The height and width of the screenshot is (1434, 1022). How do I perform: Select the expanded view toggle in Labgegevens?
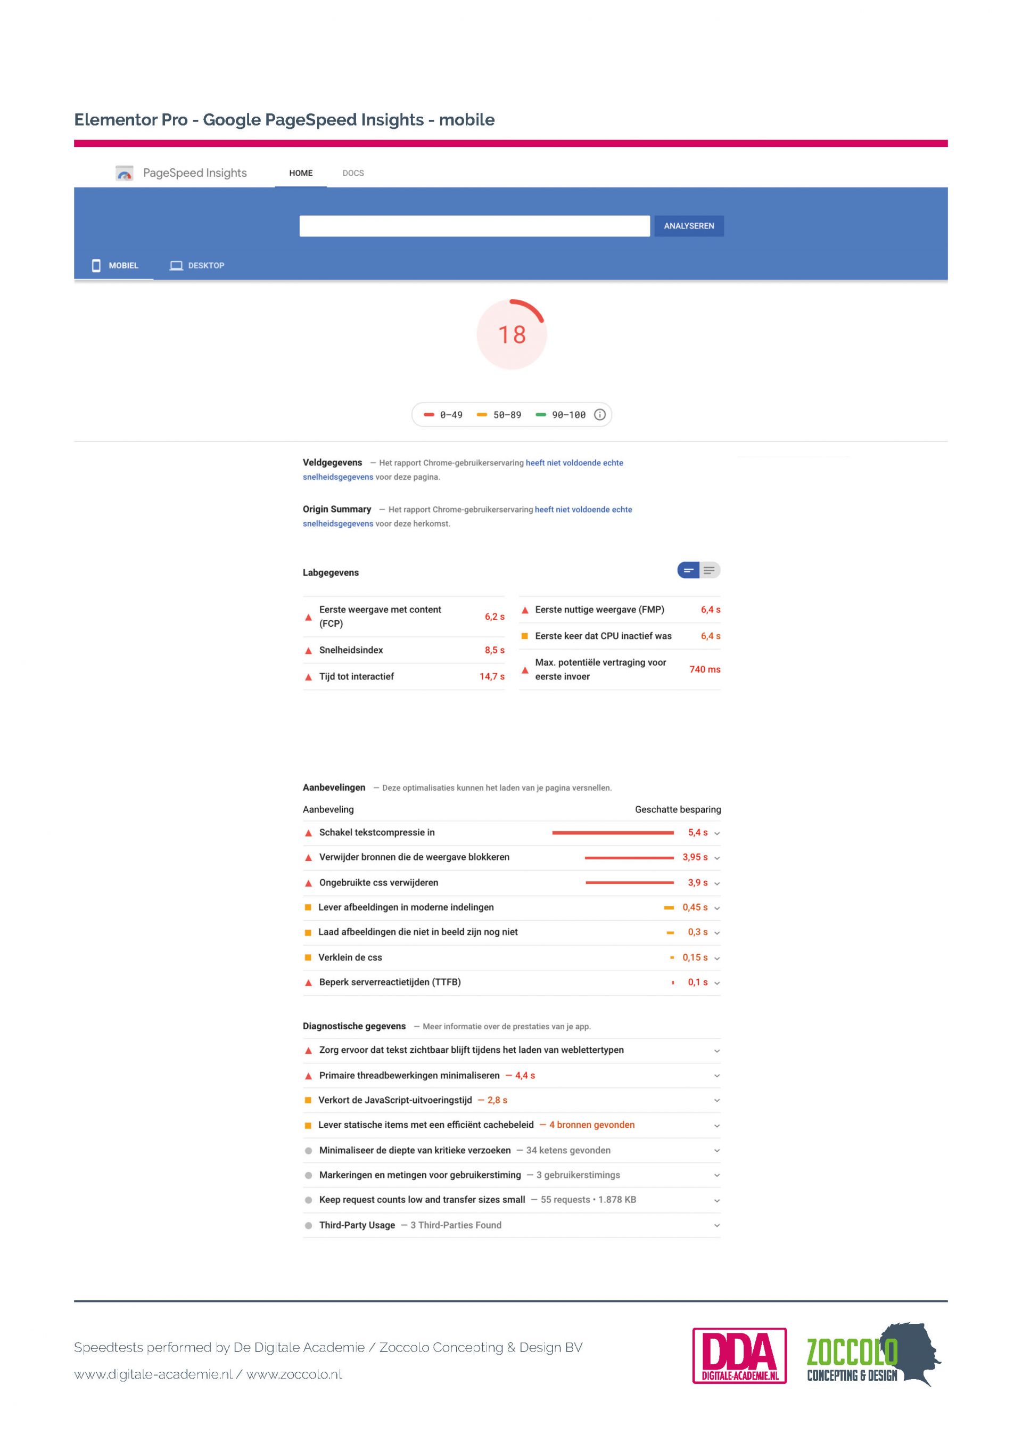click(x=709, y=570)
